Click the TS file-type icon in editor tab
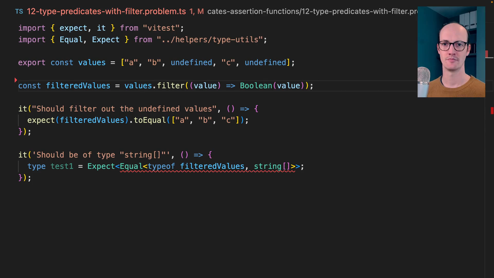The height and width of the screenshot is (278, 494). tap(19, 11)
